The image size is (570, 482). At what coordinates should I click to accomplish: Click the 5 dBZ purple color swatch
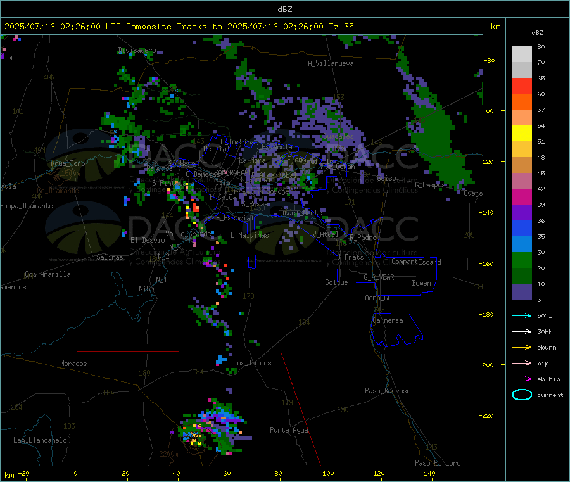522,292
